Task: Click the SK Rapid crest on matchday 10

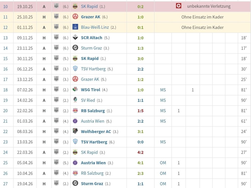Action: pos(75,6)
